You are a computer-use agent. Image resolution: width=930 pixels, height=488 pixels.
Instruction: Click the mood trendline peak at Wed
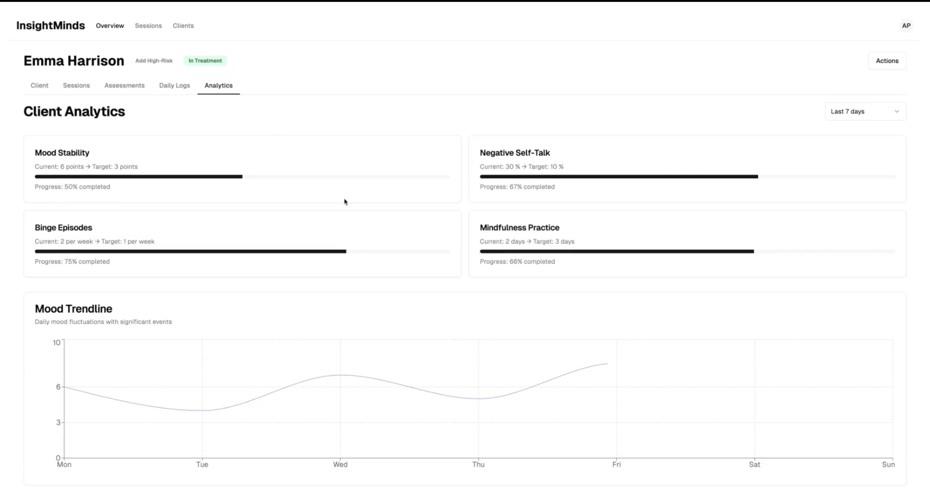[340, 375]
